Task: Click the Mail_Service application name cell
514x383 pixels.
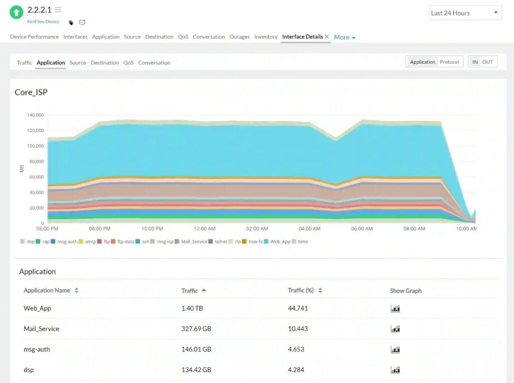Action: pyautogui.click(x=41, y=329)
